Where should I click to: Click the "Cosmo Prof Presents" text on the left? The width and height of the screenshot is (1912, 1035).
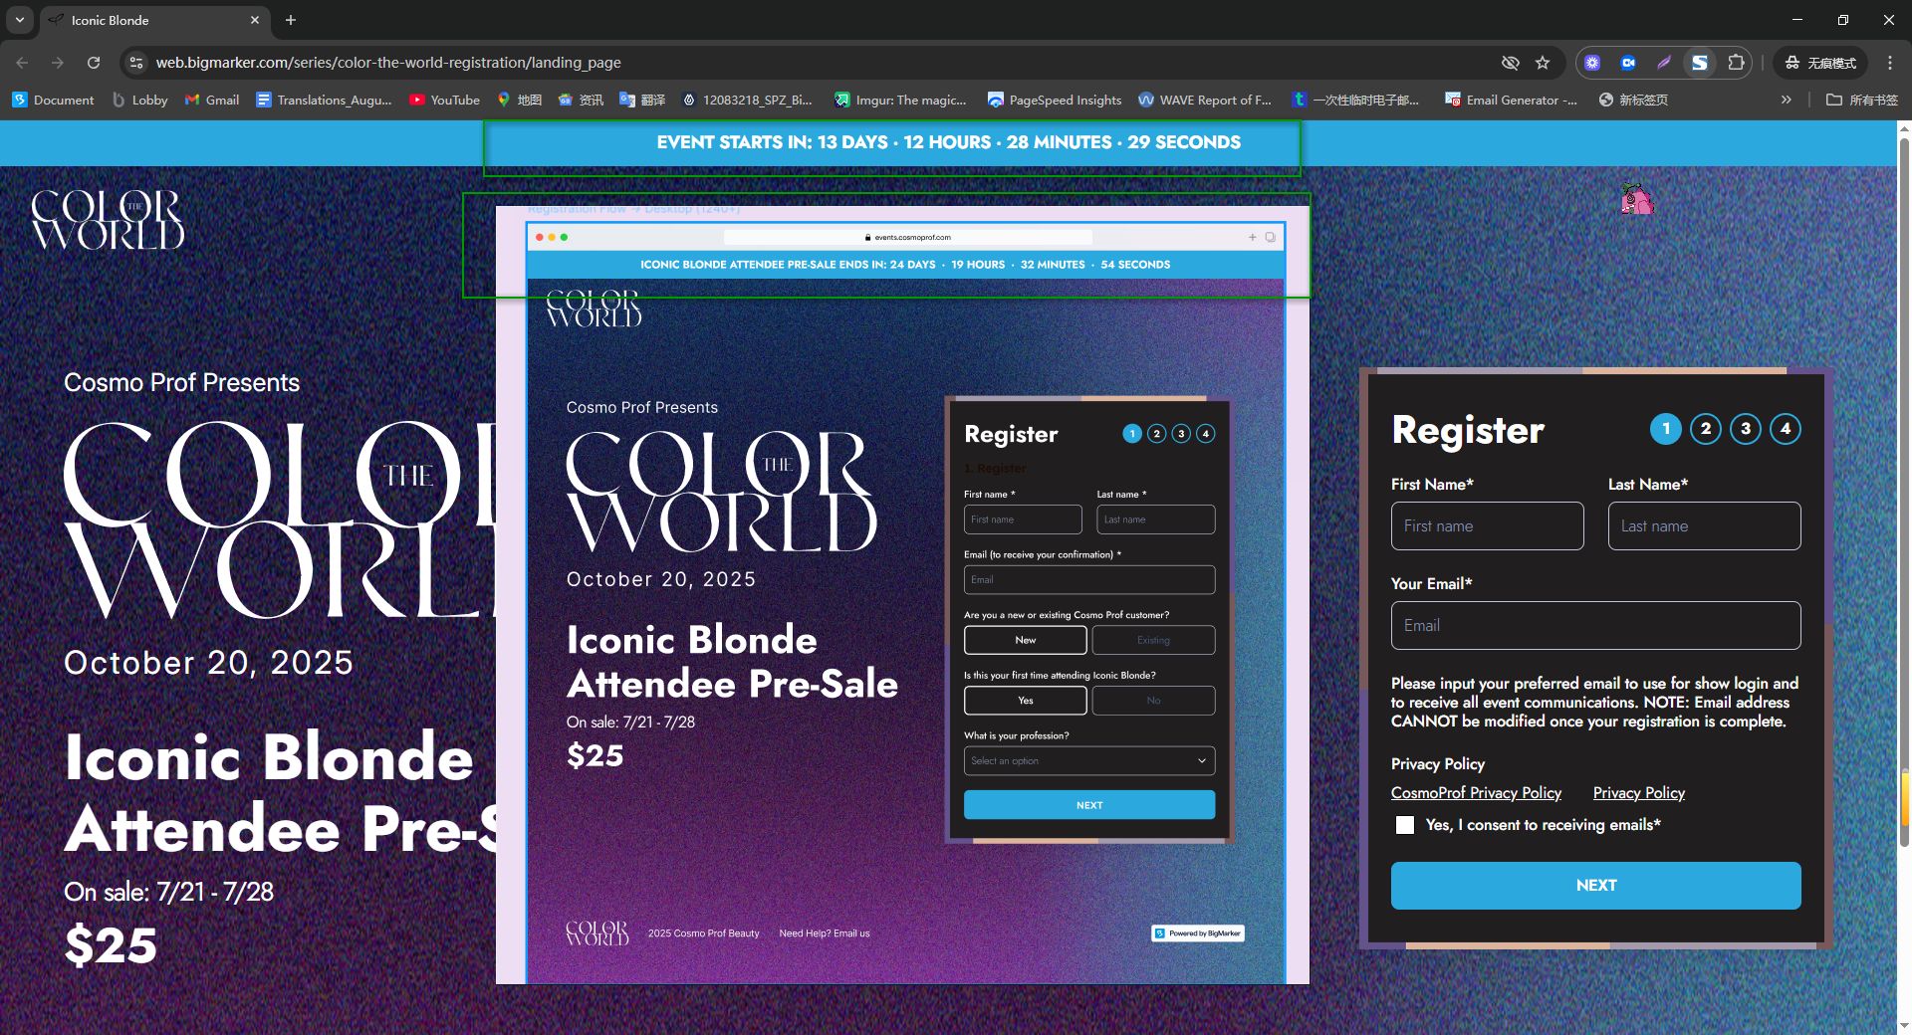click(181, 383)
